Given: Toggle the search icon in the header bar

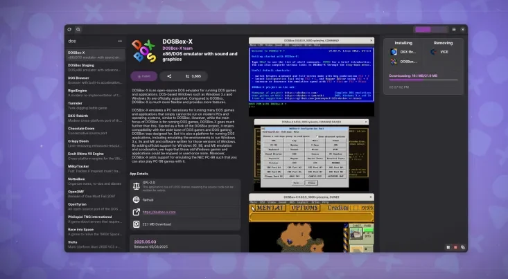Looking at the screenshot, I should coord(78,30).
